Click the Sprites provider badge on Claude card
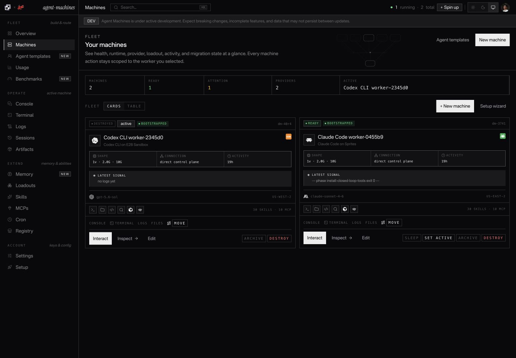516x358 pixels. pyautogui.click(x=503, y=136)
